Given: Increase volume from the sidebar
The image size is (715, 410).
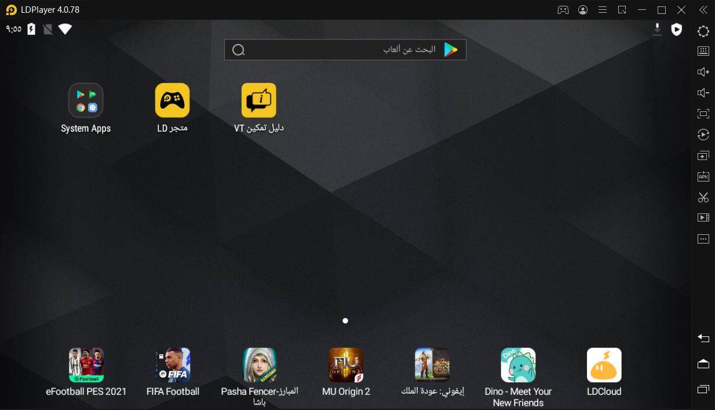Looking at the screenshot, I should (x=703, y=72).
